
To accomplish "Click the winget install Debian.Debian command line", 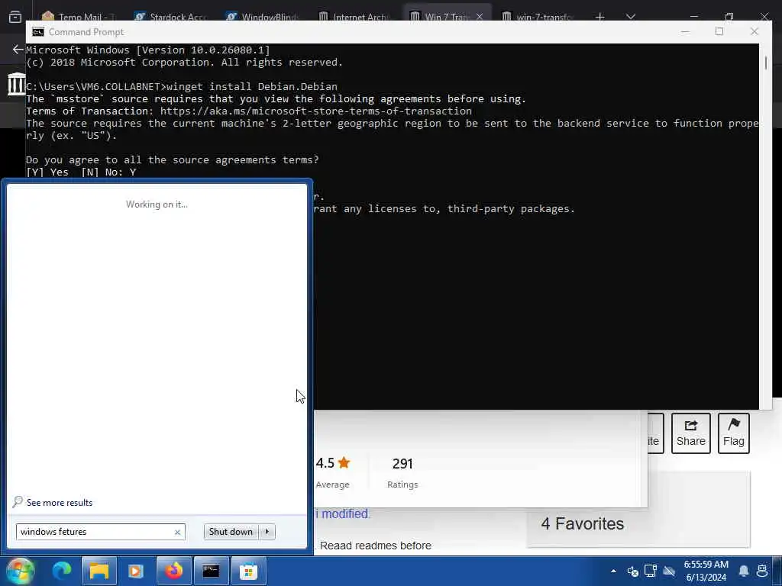I will pos(182,87).
